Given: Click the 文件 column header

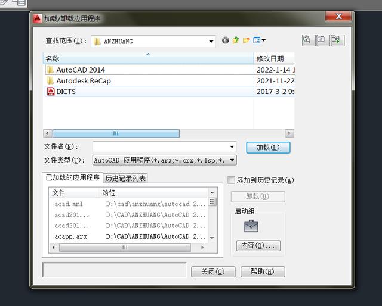Looking at the screenshot, I should [74, 193].
